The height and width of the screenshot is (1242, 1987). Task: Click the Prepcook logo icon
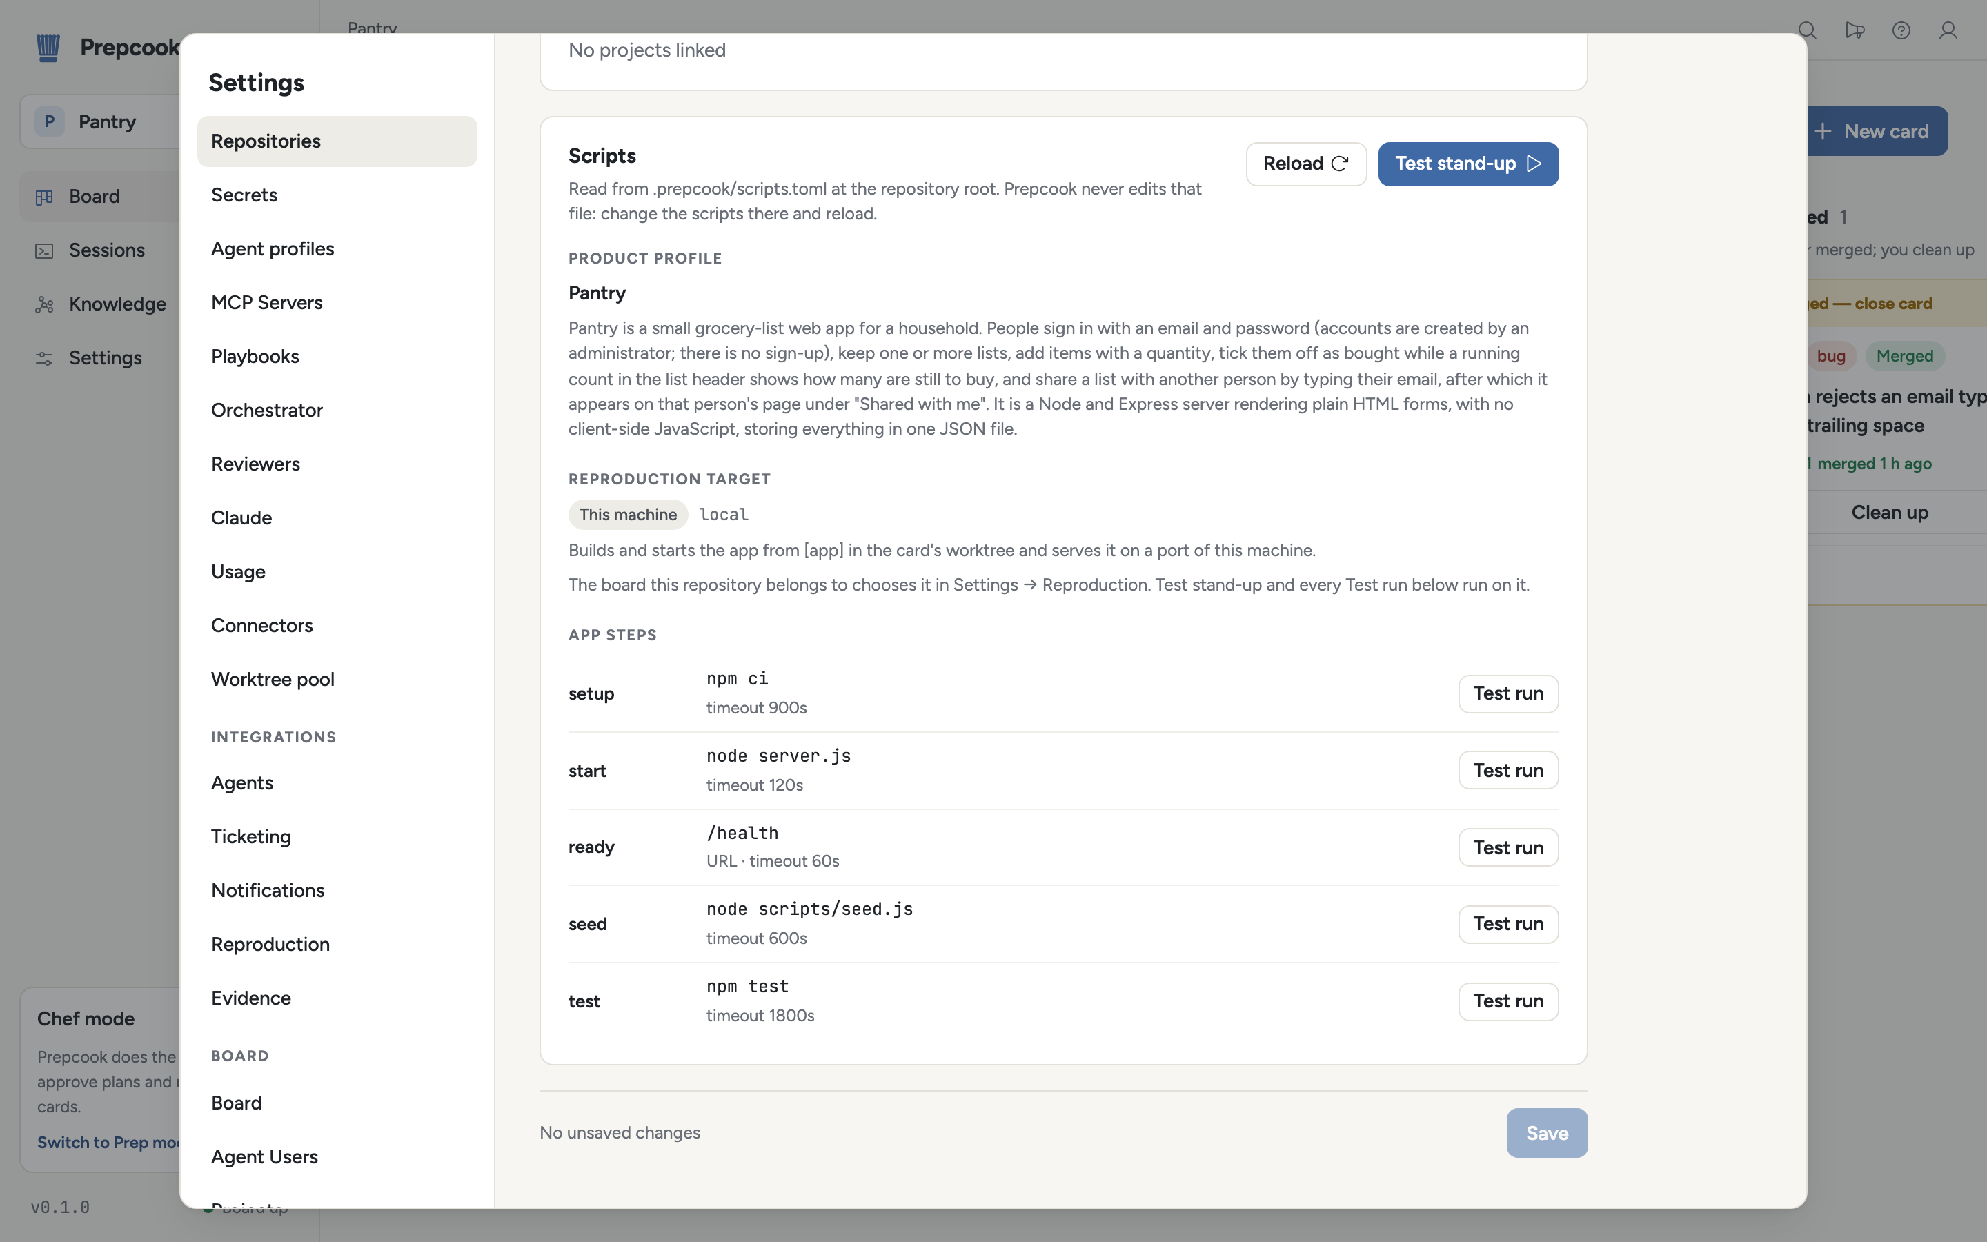click(48, 48)
